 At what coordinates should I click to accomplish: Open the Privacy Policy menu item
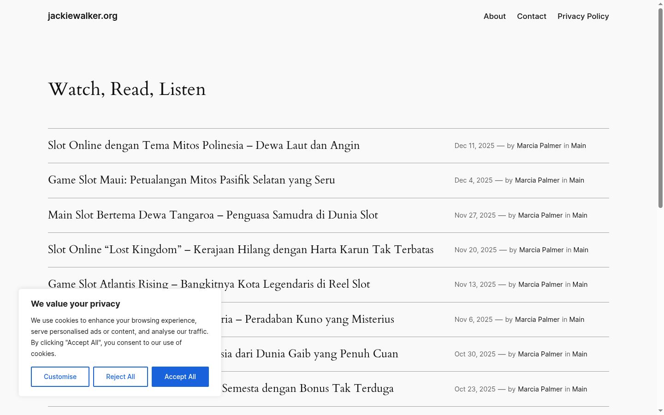tap(583, 16)
